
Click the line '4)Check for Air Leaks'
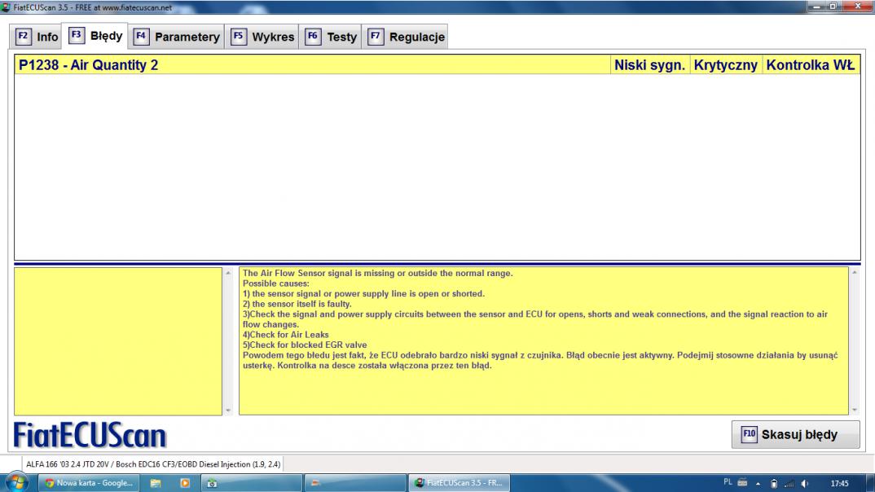[x=286, y=335]
